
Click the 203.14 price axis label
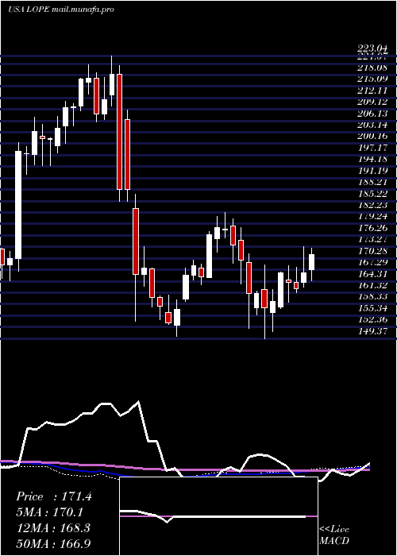[372, 125]
